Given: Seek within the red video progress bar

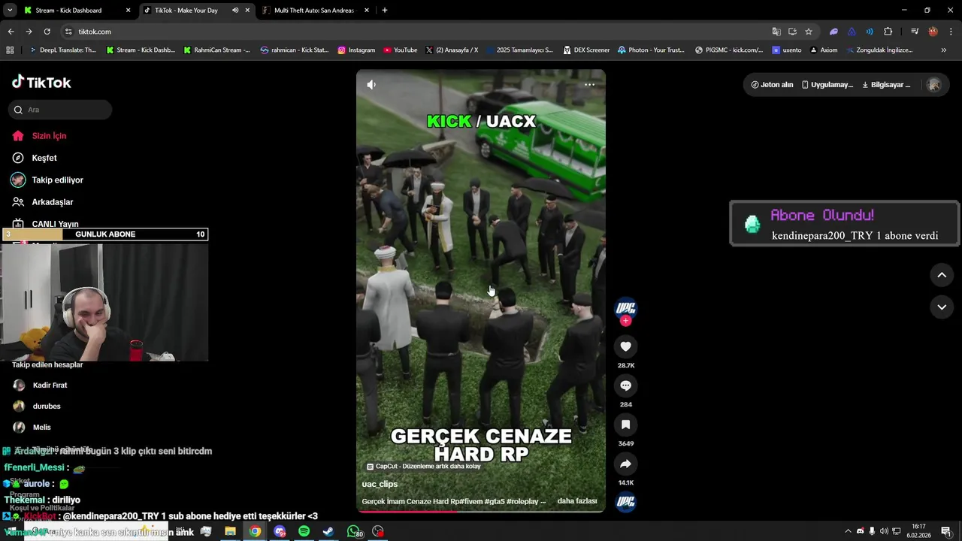Looking at the screenshot, I should tap(481, 512).
